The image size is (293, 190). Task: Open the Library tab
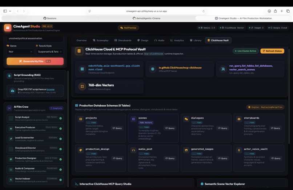coord(196,41)
